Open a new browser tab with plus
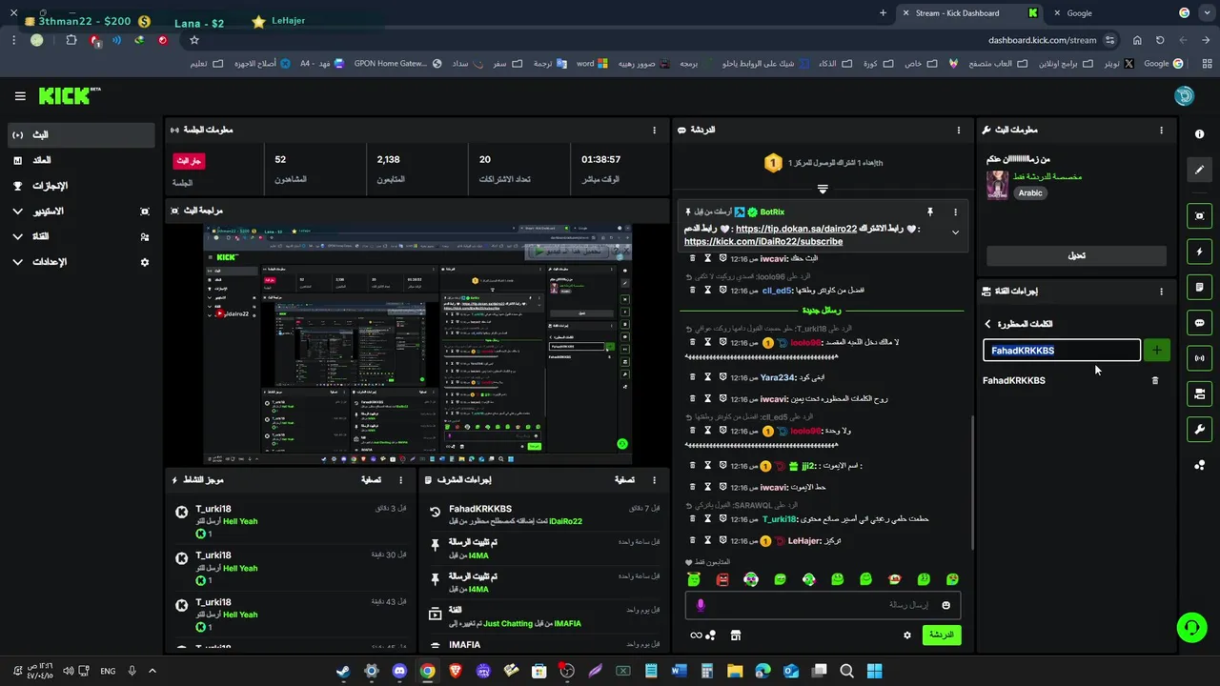 click(x=883, y=13)
